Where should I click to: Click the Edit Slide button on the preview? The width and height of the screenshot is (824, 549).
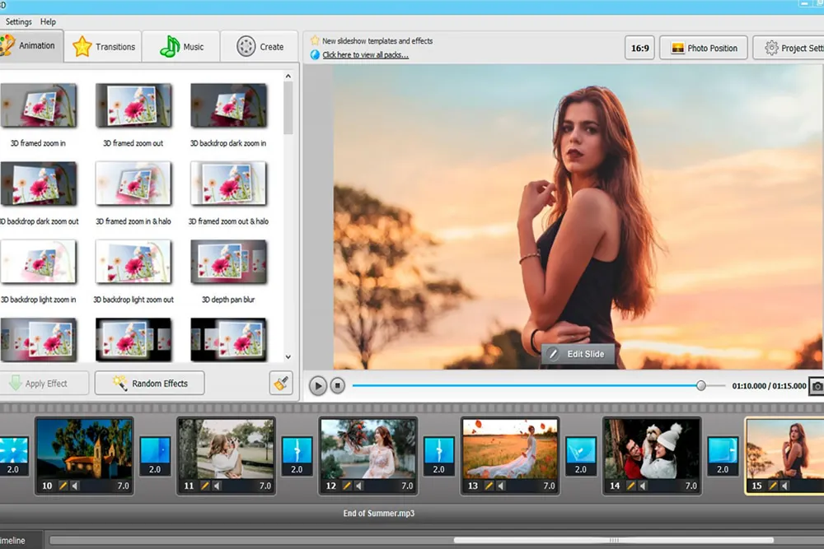pos(577,354)
